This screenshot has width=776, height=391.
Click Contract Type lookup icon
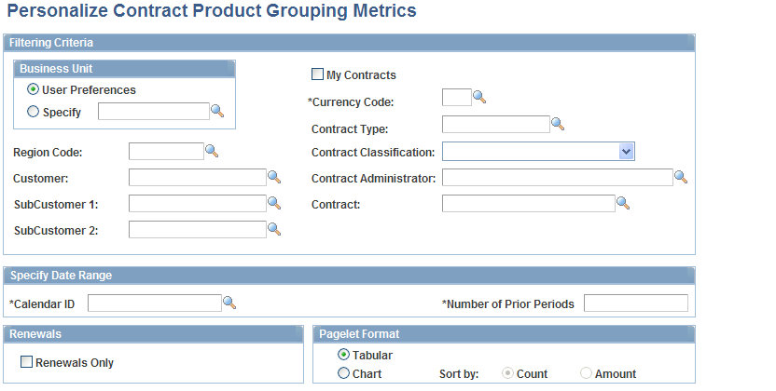(x=559, y=124)
